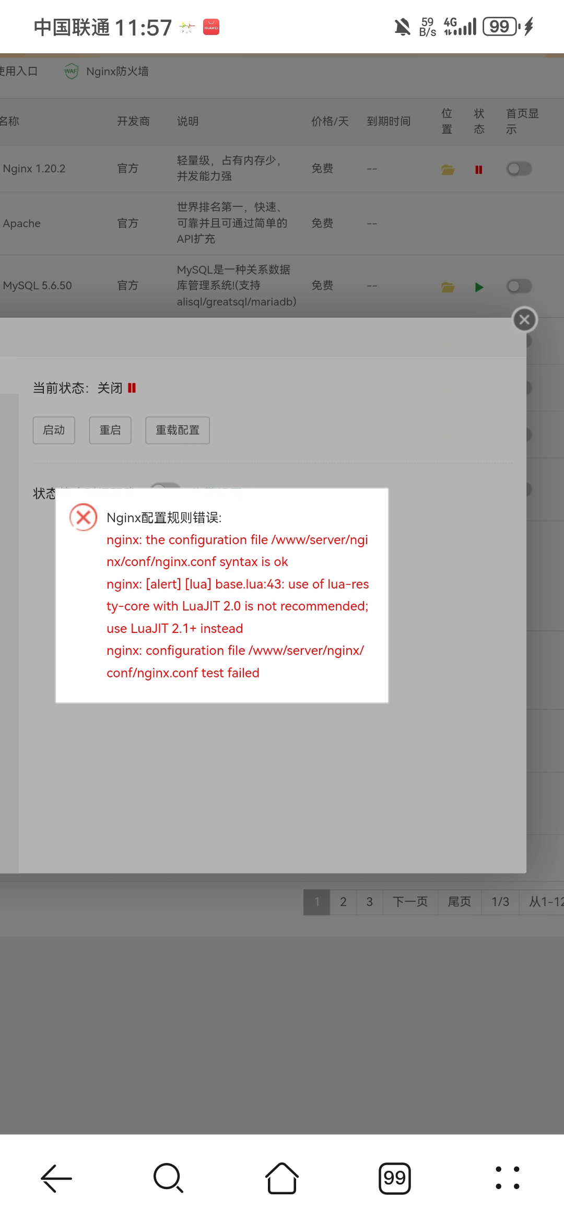Screen dimensions: 564x1222
Task: Click the 1/3 page count indicator
Action: click(500, 902)
